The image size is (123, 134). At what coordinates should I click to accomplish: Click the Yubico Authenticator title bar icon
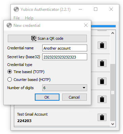point(16,9)
